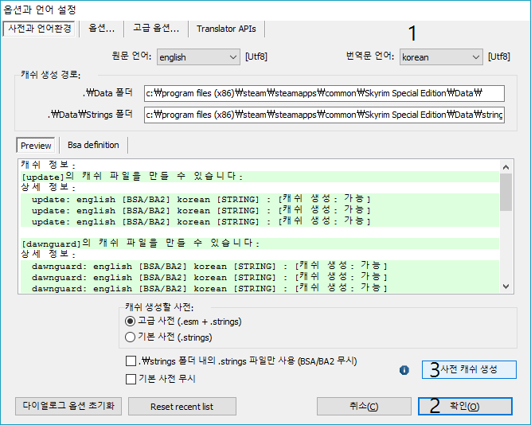Switch to the Translator APIs tab
This screenshot has height=425, width=531.
click(x=226, y=29)
